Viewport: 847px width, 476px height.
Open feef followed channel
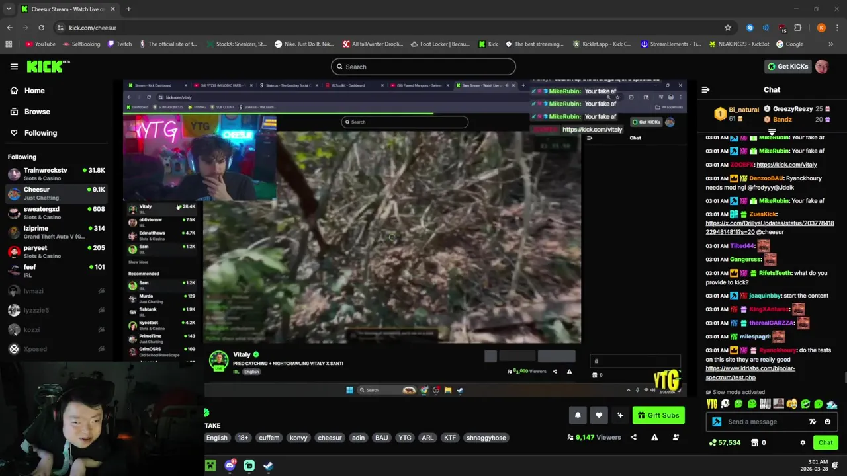(56, 271)
